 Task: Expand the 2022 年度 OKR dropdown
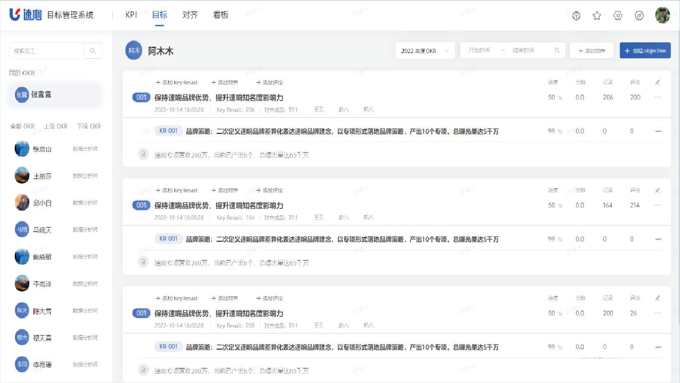pyautogui.click(x=425, y=51)
